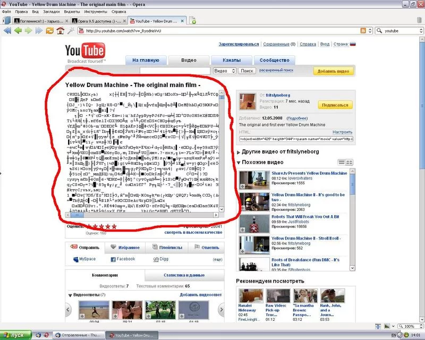Click Отметить flag option
Viewport: 425px width, 340px height.
coord(207,247)
